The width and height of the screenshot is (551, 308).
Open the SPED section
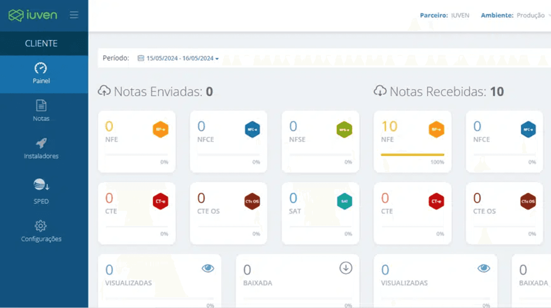41,191
